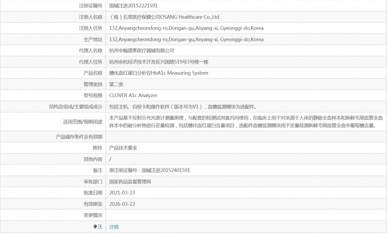
Task: Click the 注册人名称 label
Action: click(x=91, y=17)
